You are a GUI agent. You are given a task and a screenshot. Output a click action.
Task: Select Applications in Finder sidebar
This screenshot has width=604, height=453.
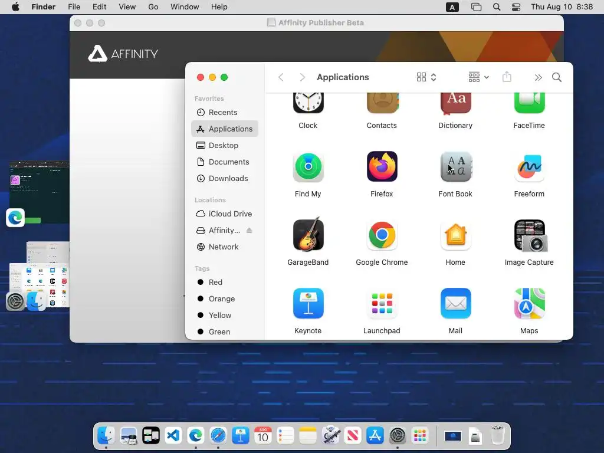click(225, 129)
